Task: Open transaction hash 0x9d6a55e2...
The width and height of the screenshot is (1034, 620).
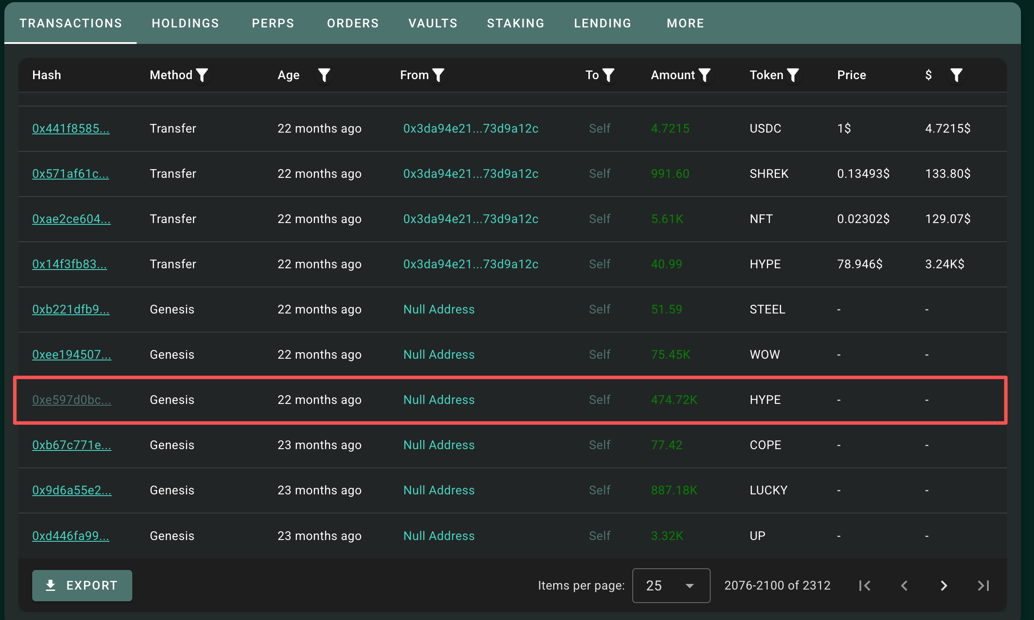Action: pos(72,490)
